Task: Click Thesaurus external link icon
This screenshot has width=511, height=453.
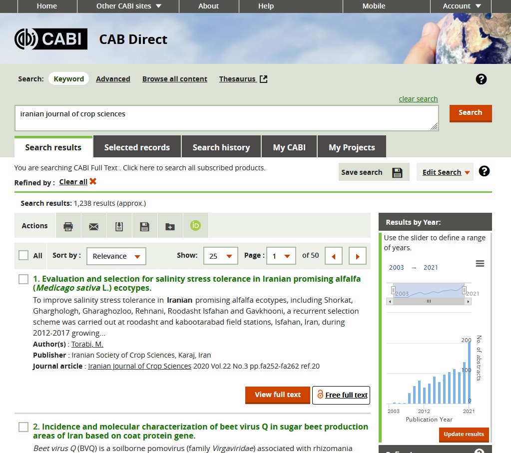Action: [x=263, y=79]
